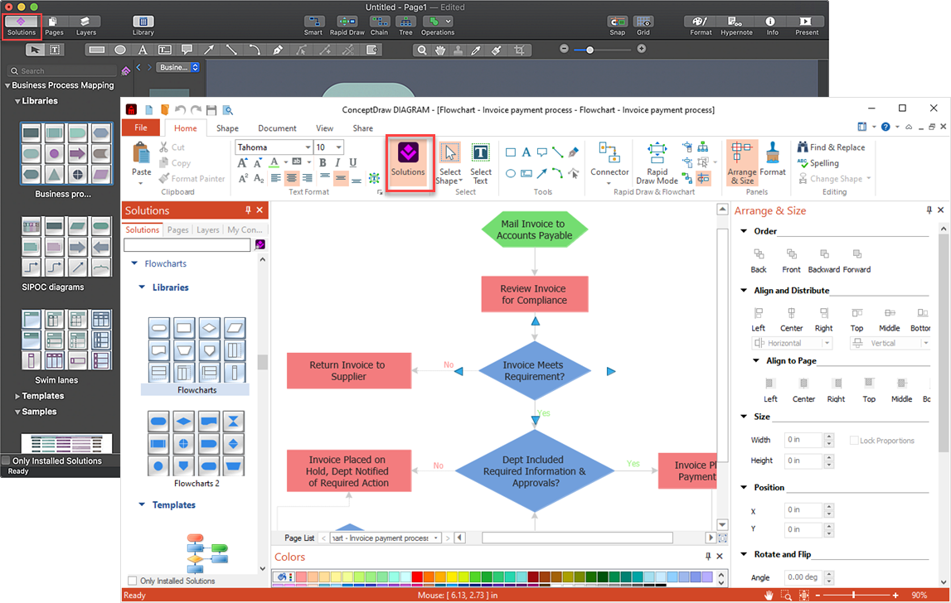Viewport: 951px width, 603px height.
Task: Switch to Pages tab in Solutions panel
Action: (x=177, y=229)
